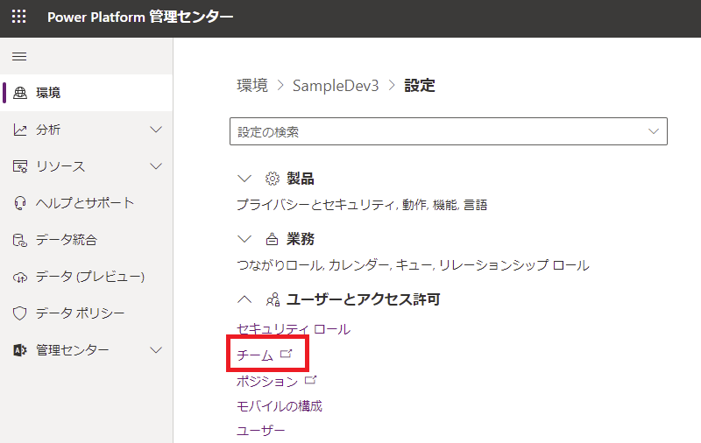The height and width of the screenshot is (443, 701).
Task: Open データ ポリシー in the sidebar
Action: click(86, 313)
